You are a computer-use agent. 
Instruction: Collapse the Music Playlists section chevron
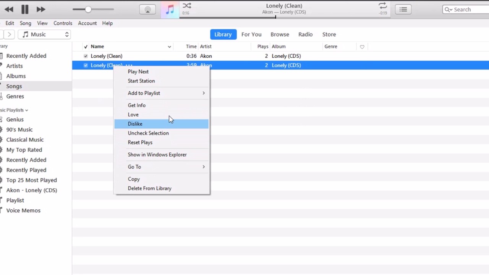click(26, 110)
